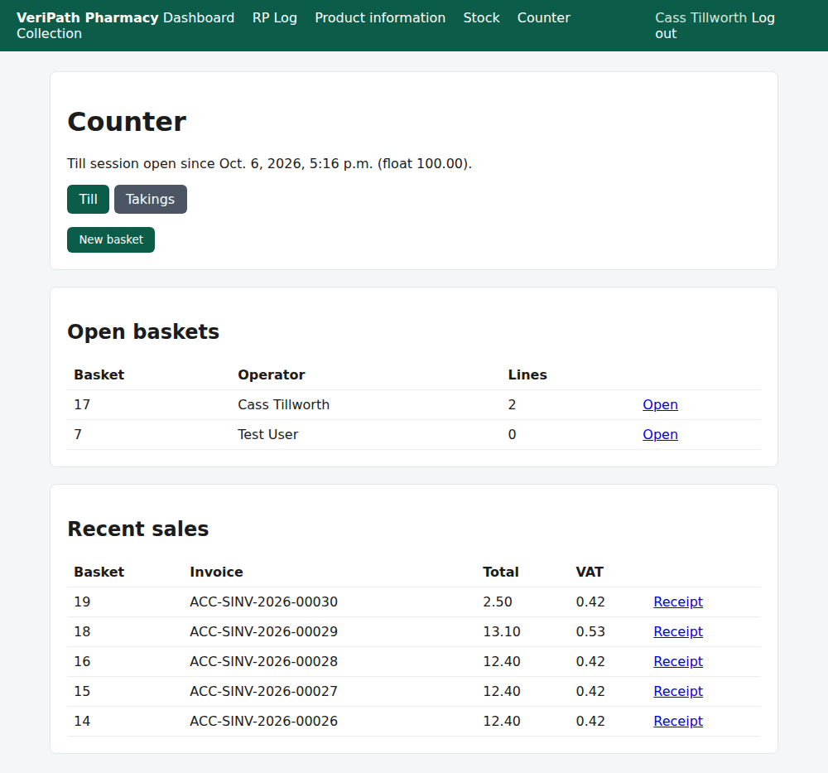
Task: Click the Open baskets heading
Action: coord(143,331)
